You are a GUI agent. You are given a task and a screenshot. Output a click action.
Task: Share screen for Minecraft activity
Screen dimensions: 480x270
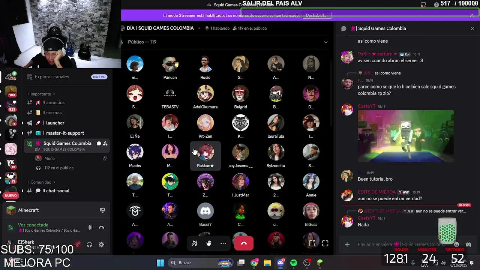[x=102, y=210]
